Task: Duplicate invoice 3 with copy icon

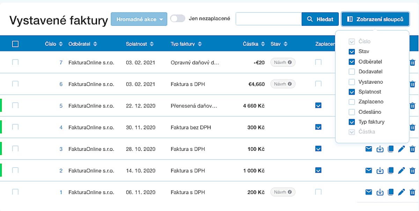Action: click(391, 149)
